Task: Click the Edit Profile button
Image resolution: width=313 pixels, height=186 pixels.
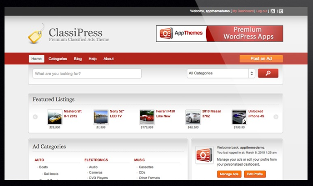Action: click(255, 174)
